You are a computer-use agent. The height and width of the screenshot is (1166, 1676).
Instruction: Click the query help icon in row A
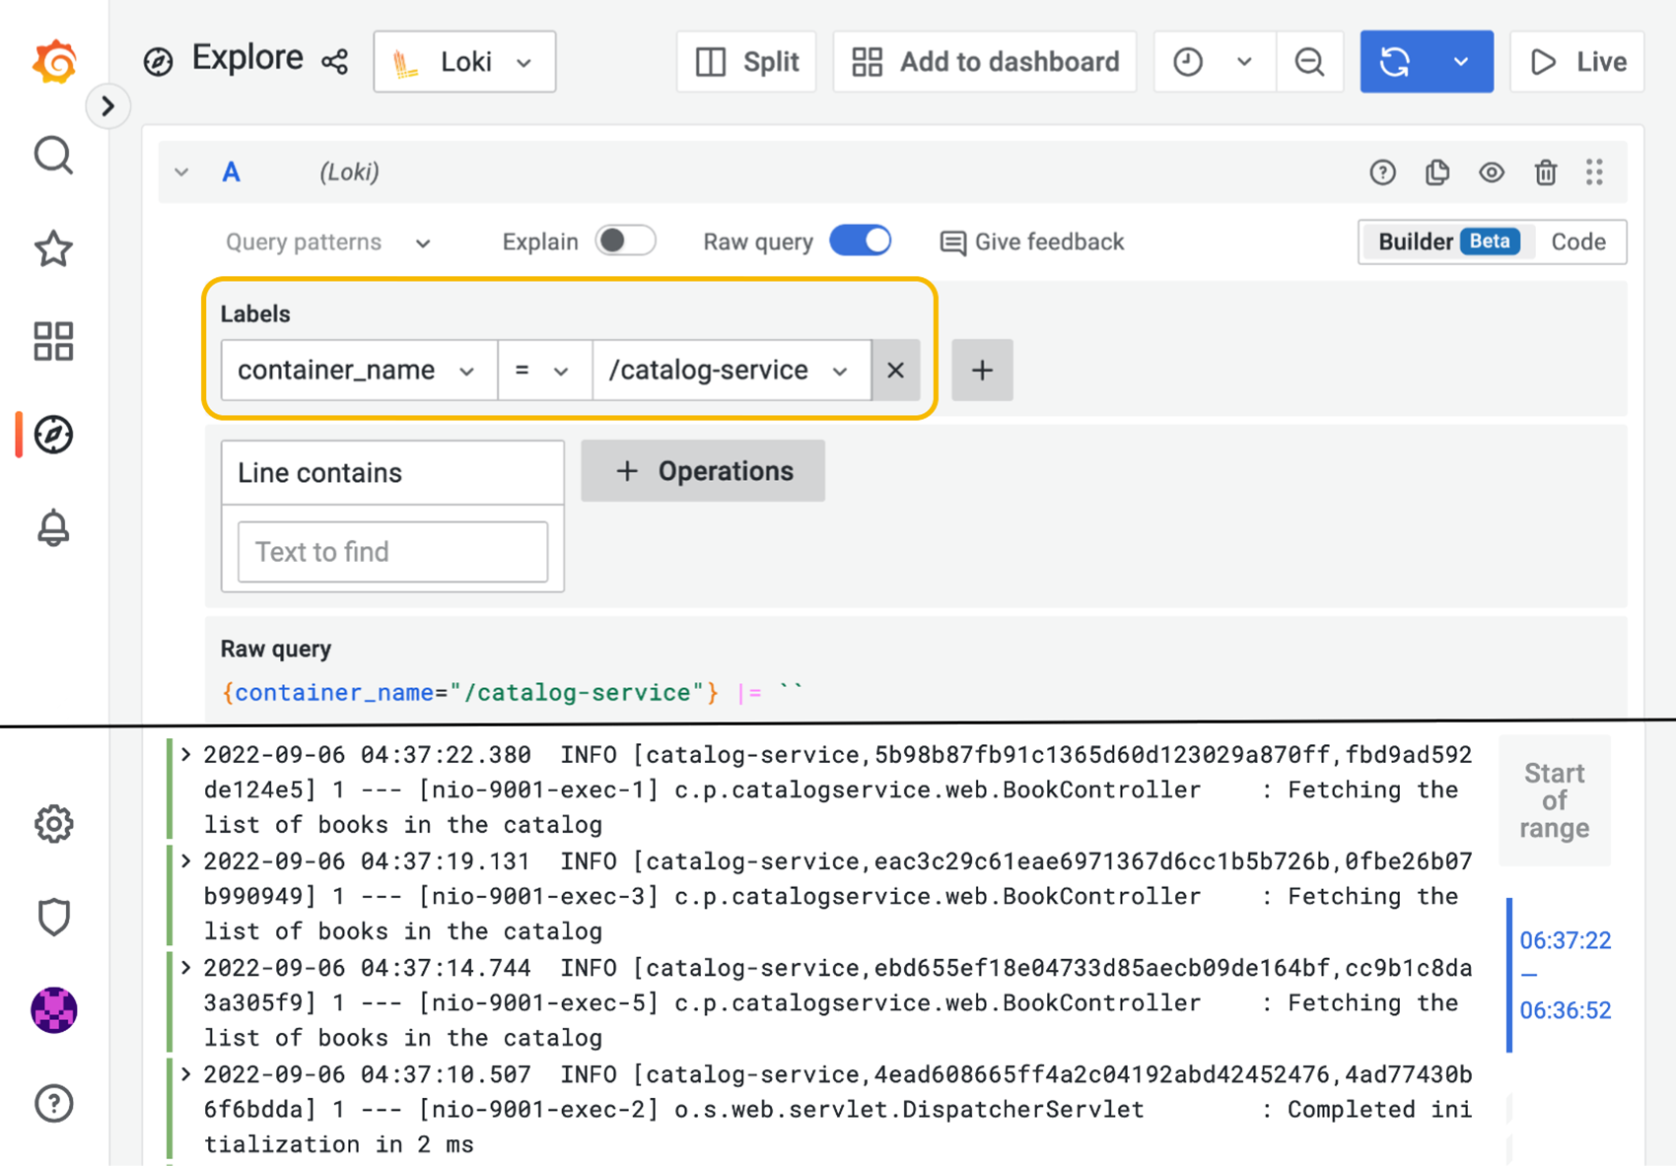[1382, 172]
